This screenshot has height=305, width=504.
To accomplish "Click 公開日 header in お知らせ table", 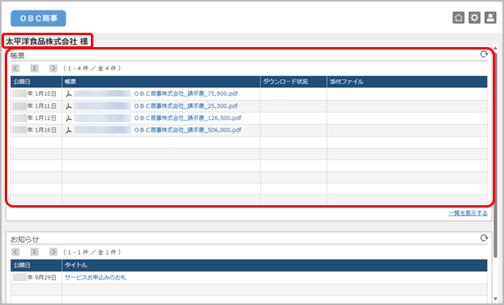I will tap(37, 265).
